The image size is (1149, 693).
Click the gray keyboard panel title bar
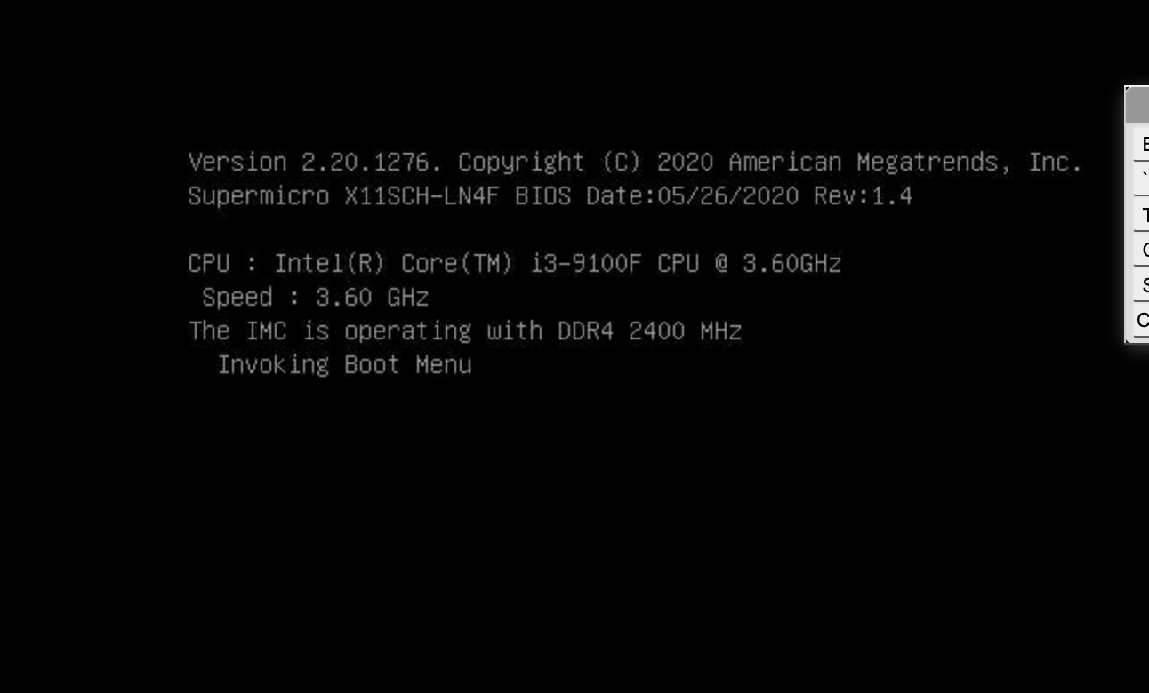click(1137, 105)
